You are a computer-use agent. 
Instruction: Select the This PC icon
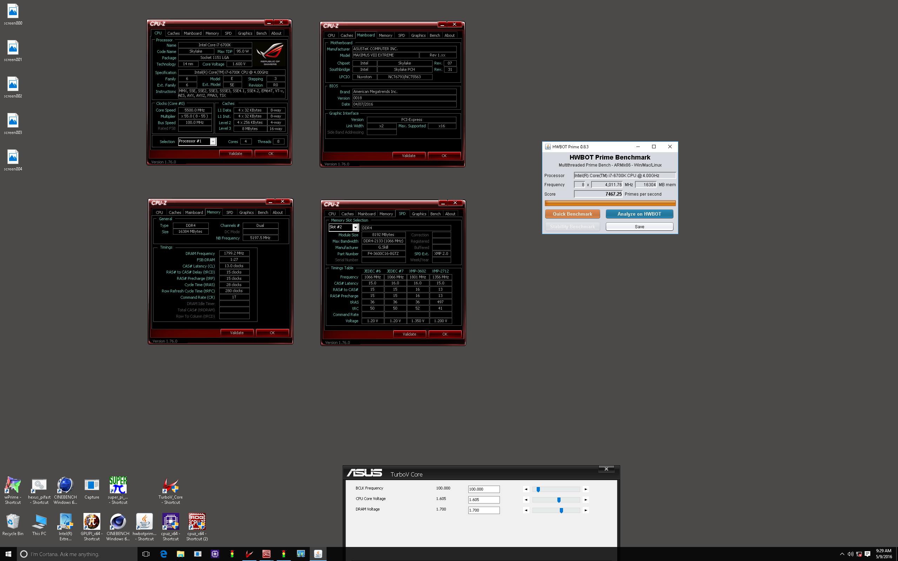tap(39, 524)
